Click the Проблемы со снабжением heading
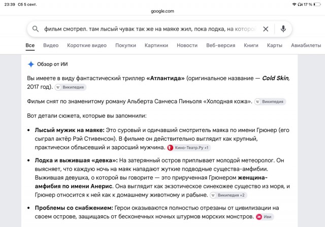Viewport: 325px width, 227px height. 74,208
